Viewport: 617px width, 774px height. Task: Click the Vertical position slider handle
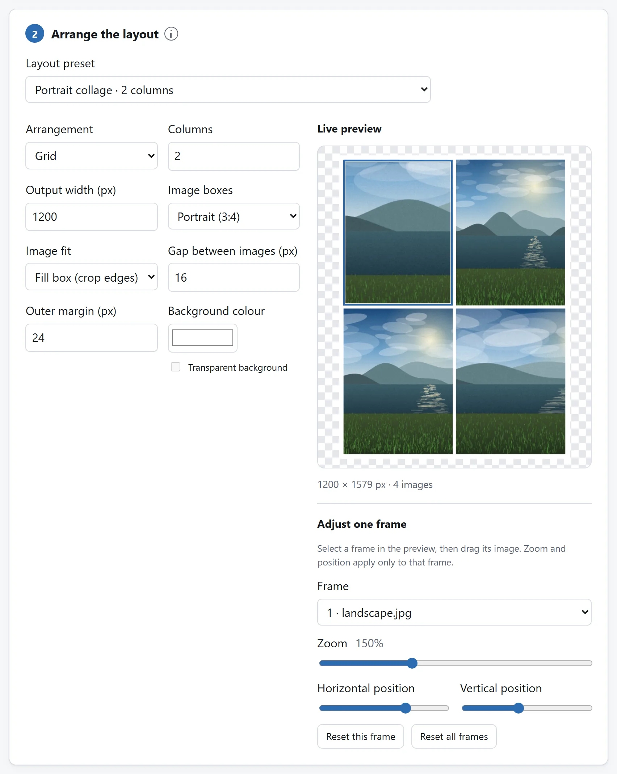click(519, 708)
